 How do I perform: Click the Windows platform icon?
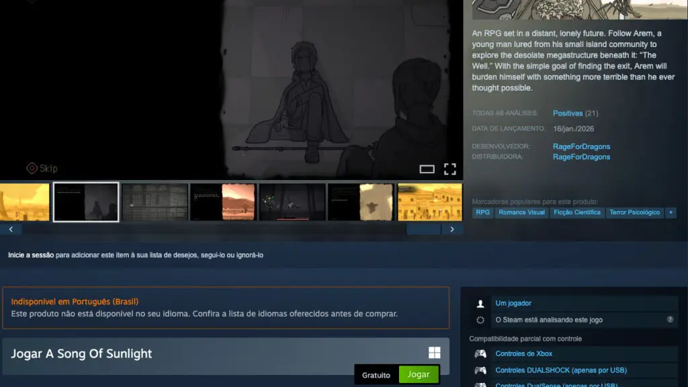(435, 353)
